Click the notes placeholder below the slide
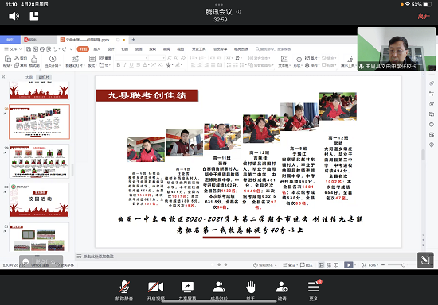Image resolution: width=438 pixels, height=305 pixels. point(98,257)
